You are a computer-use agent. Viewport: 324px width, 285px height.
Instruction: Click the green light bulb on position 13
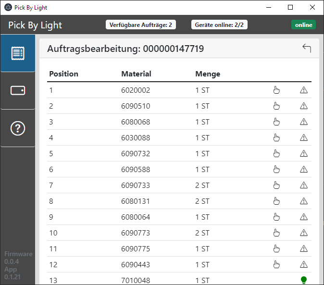point(303,280)
